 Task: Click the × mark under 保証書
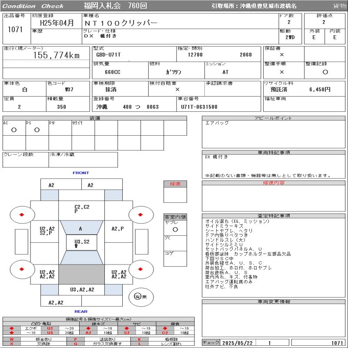click(282, 55)
